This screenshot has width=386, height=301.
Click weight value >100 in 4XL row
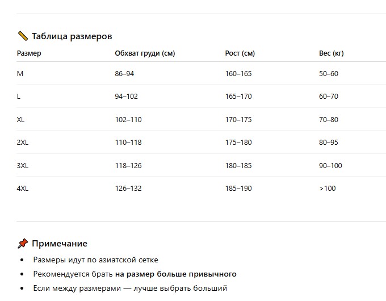[x=328, y=189]
